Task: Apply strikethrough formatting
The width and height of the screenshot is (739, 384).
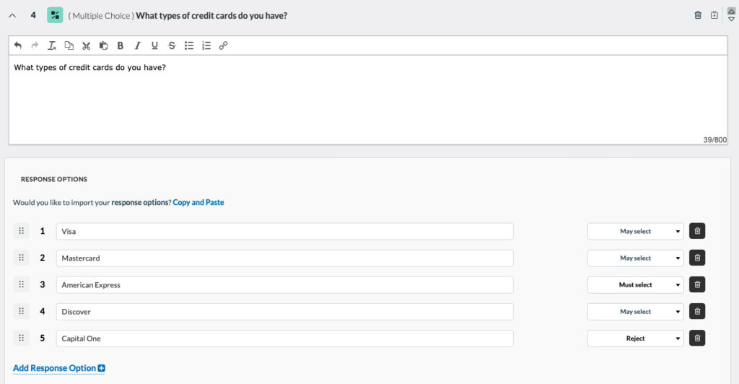Action: click(172, 45)
